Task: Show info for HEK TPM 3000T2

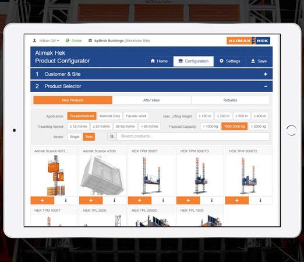Action: (260, 200)
